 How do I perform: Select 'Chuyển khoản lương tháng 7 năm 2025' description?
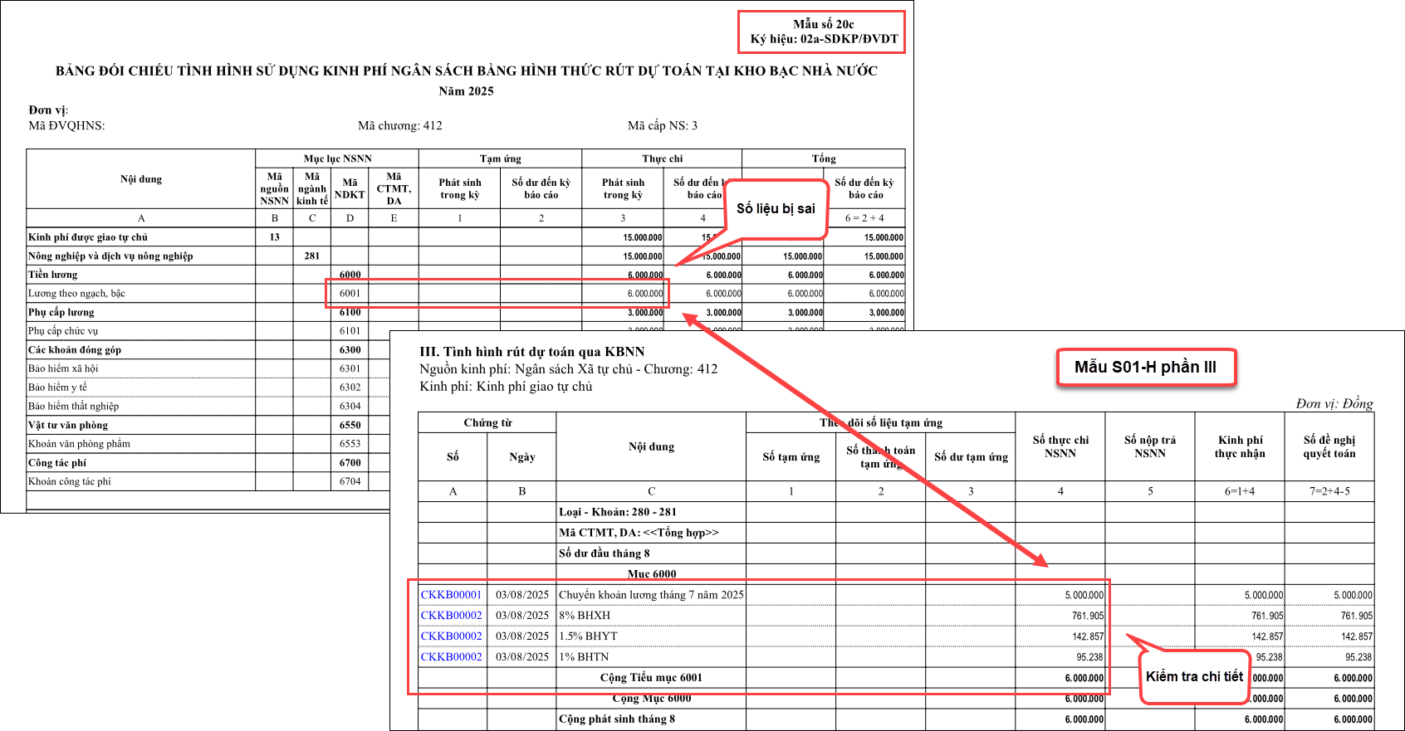(651, 595)
